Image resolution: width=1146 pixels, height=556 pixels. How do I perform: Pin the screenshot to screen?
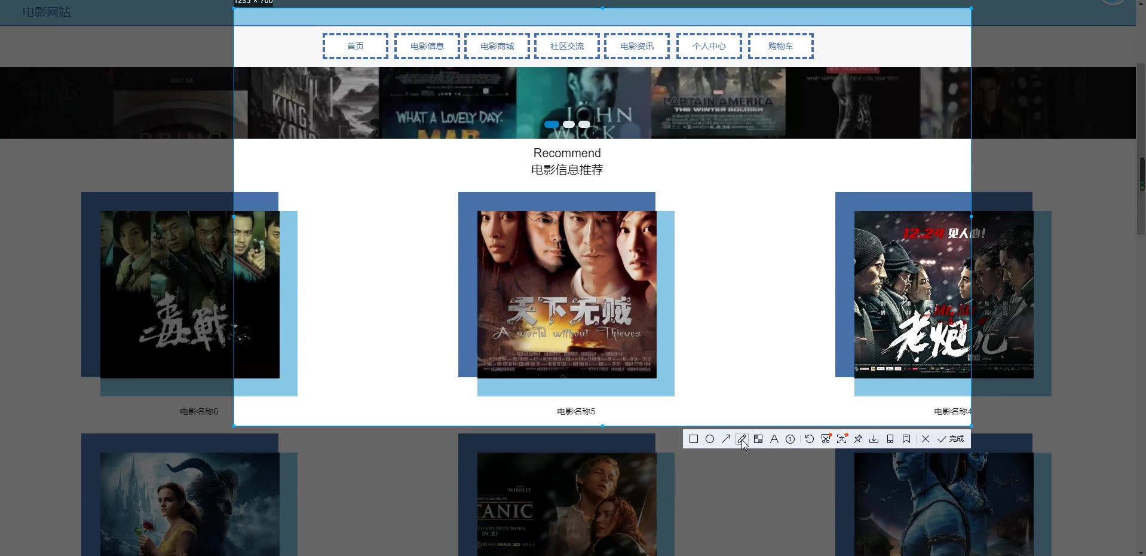[x=858, y=439]
